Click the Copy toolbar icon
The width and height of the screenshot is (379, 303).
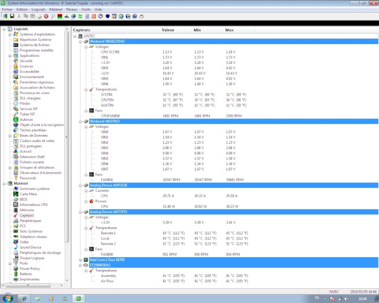(x=26, y=16)
